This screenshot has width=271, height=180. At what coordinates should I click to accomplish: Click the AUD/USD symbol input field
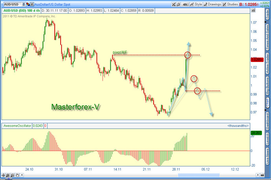click(13, 4)
